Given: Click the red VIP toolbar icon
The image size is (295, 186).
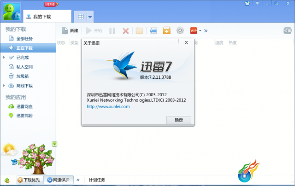Looking at the screenshot, I should tap(194, 31).
